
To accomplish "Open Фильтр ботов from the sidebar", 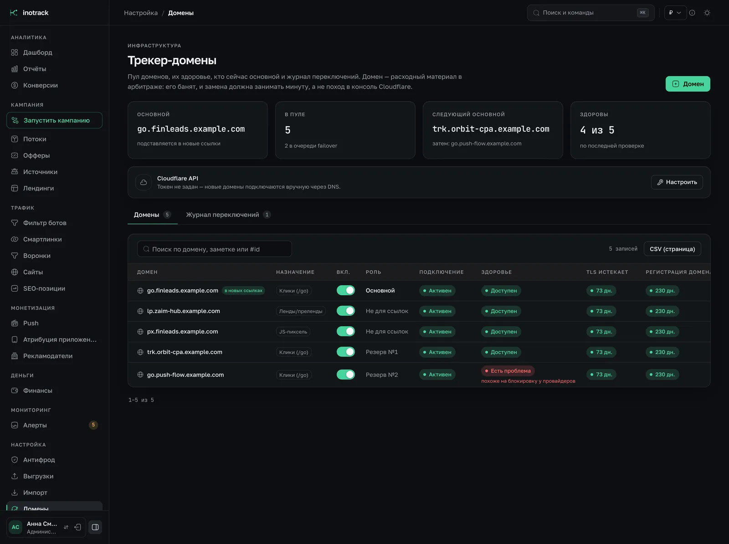I will 54,223.
